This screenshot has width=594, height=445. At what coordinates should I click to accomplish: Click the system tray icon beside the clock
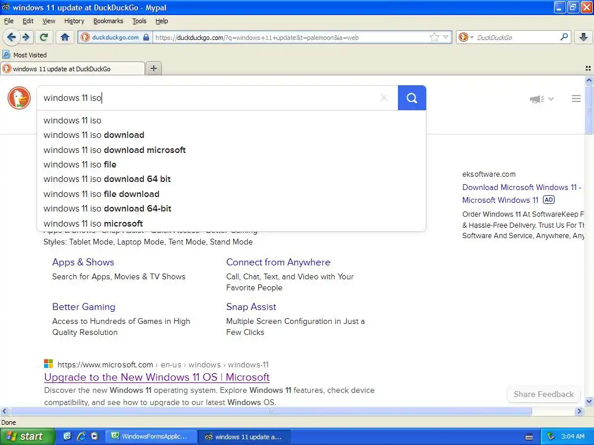pos(550,436)
